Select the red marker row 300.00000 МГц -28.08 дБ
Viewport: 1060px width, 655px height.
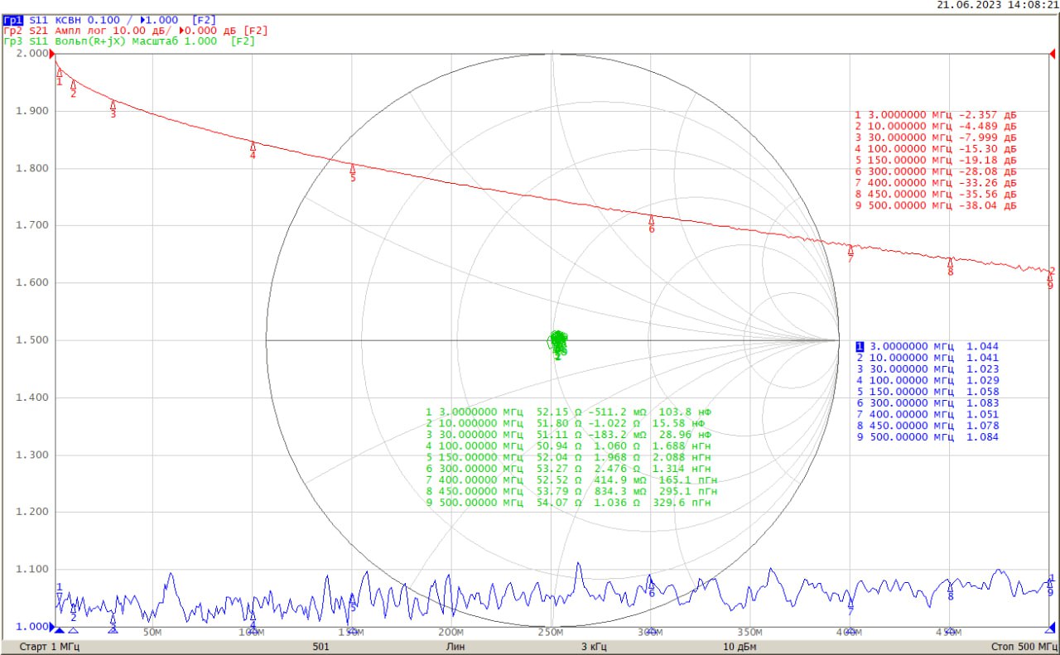coord(936,171)
